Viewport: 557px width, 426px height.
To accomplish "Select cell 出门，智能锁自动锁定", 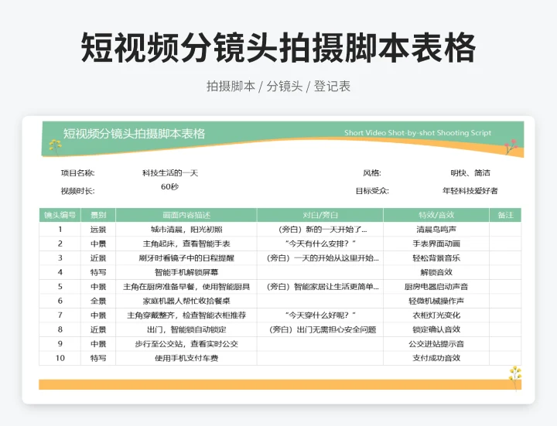I will 186,329.
